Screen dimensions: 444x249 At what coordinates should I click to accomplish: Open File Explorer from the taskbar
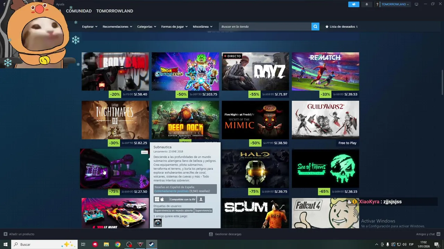[x=106, y=245]
